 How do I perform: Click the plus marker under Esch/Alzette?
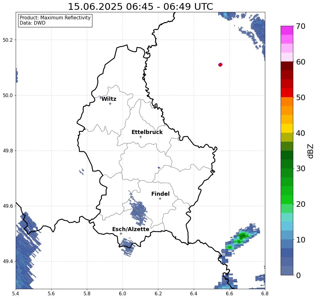121,234
